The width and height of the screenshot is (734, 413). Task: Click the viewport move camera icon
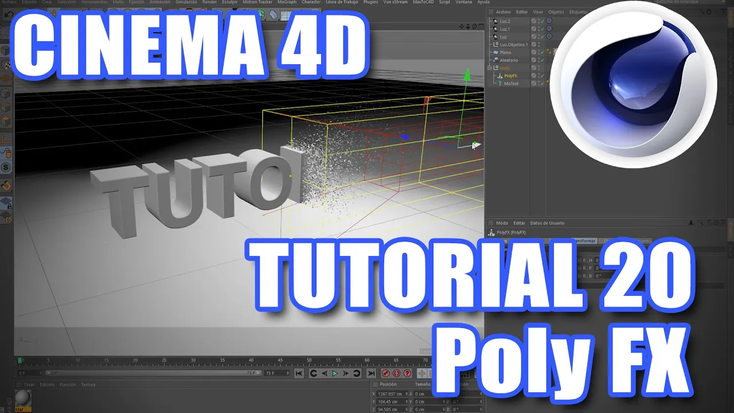[x=461, y=26]
